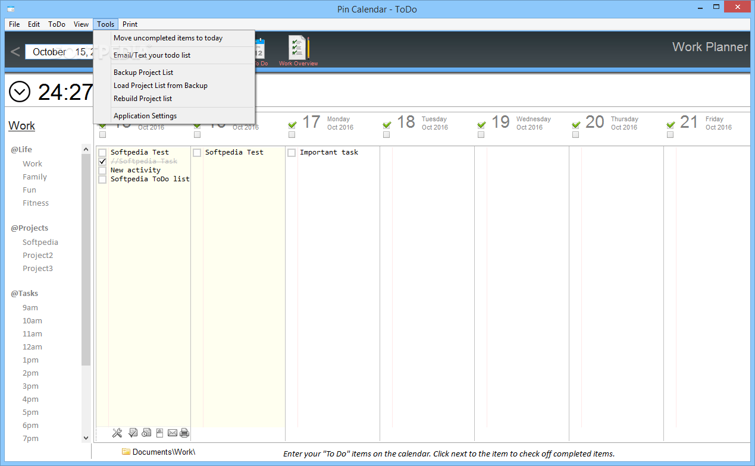Click the wrench and screwdriver tools icon
755x466 pixels.
117,433
